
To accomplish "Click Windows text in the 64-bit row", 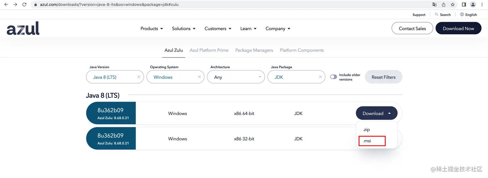I will point(178,113).
